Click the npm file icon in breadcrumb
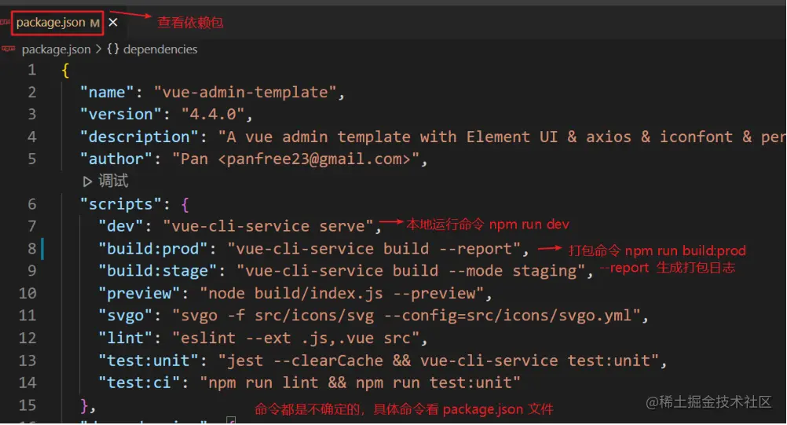 point(8,49)
